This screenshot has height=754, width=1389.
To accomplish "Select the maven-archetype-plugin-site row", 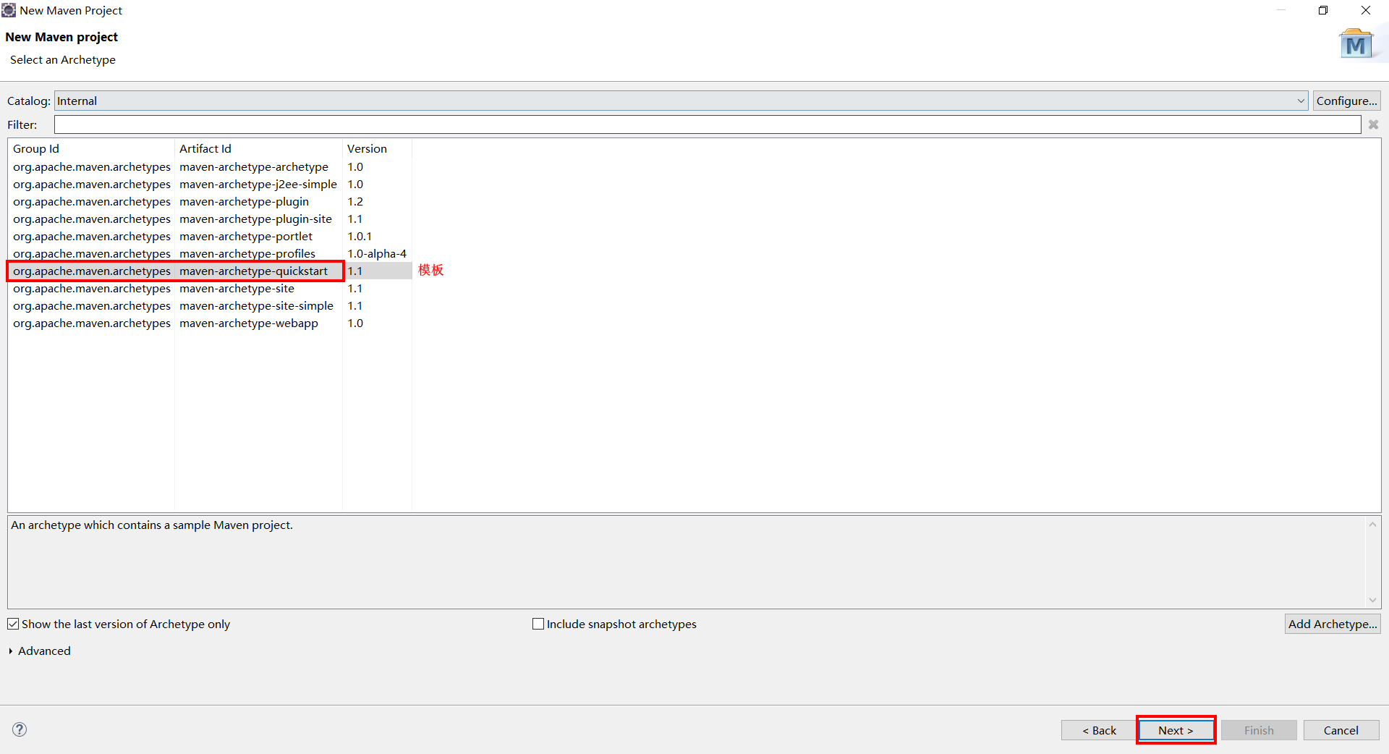I will [210, 219].
